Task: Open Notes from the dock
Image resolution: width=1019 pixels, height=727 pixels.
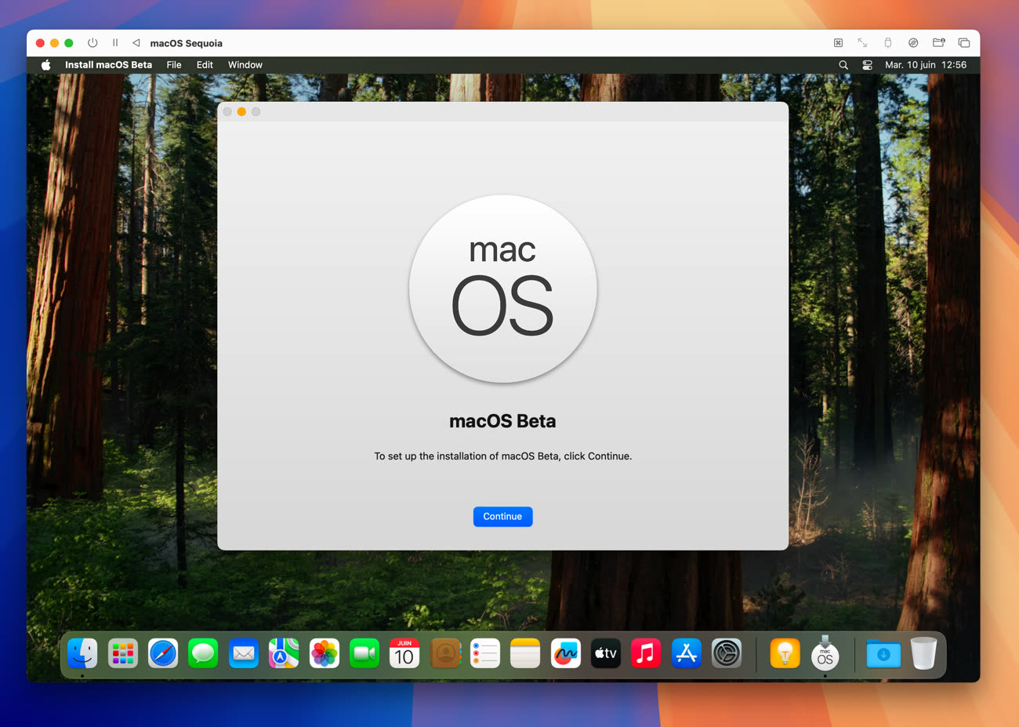Action: click(525, 653)
